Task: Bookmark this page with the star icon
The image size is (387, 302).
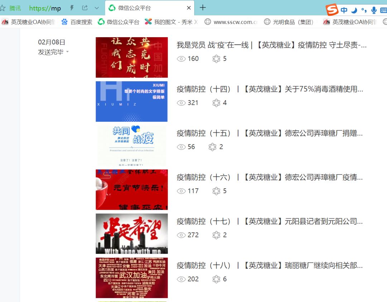Action: (x=3, y=8)
